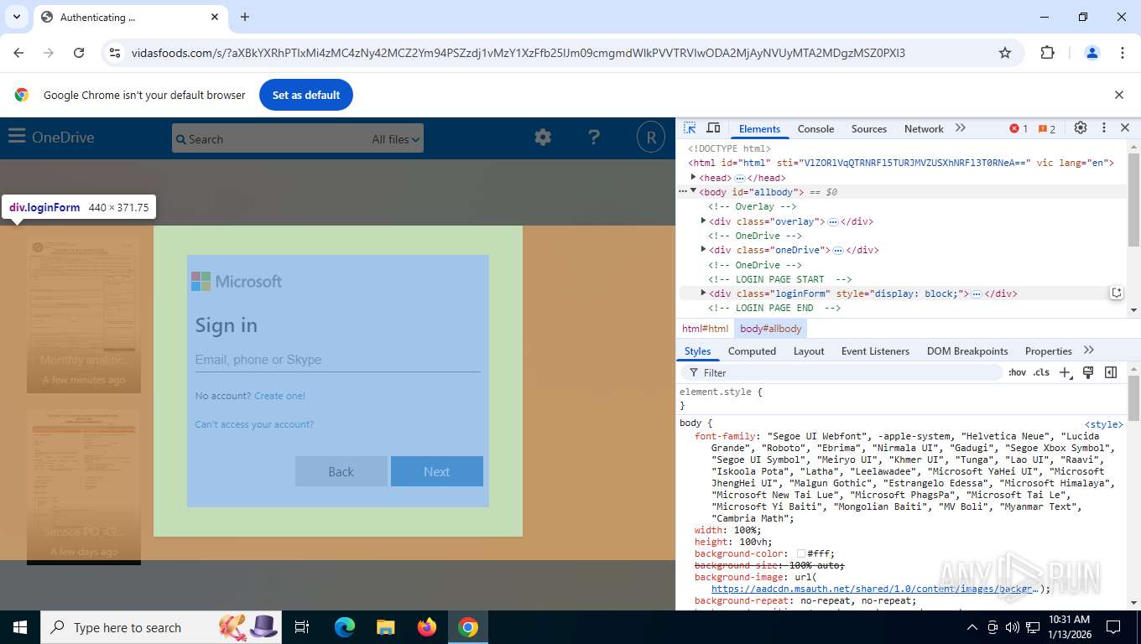Click Email, phone or Skype field
The width and height of the screenshot is (1141, 644).
[x=337, y=360]
